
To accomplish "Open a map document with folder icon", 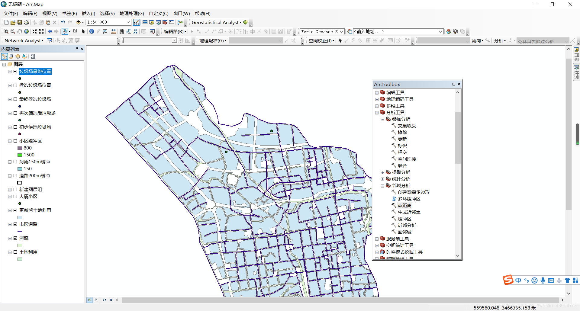I will 13,22.
